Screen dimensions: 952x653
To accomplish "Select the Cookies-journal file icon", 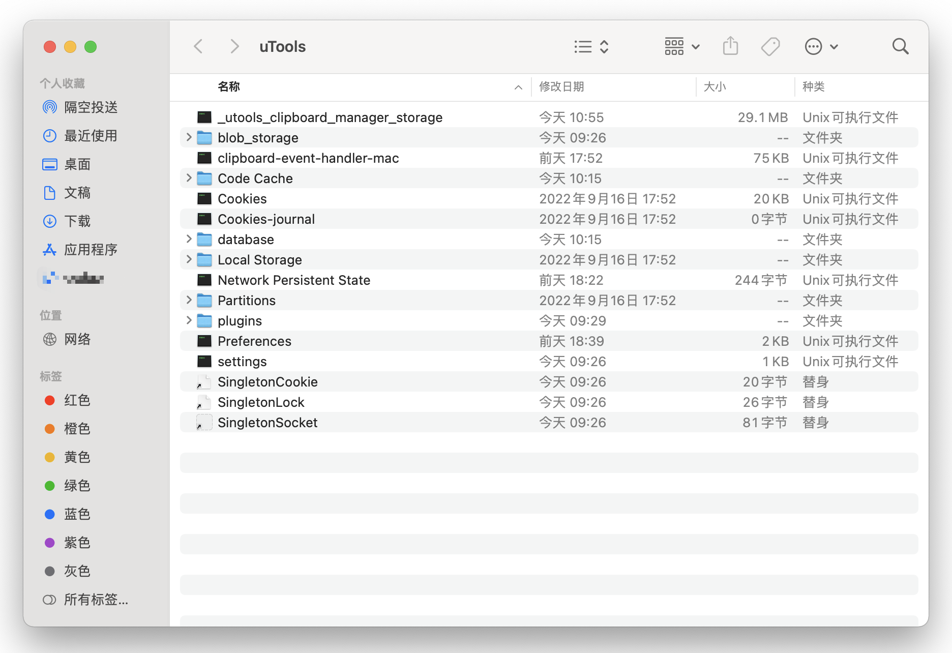I will pyautogui.click(x=204, y=219).
